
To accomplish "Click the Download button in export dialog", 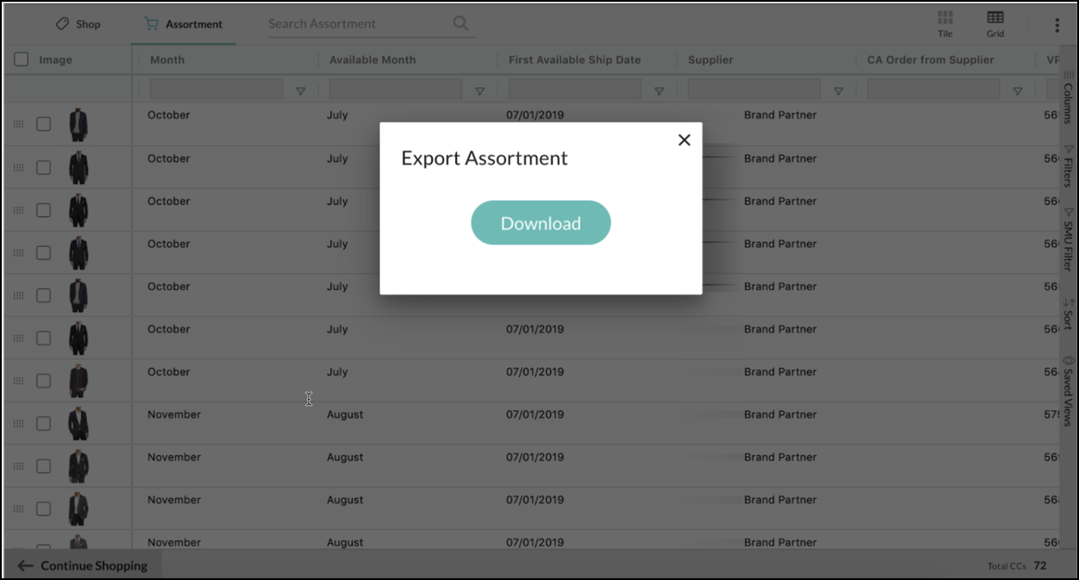I will click(x=540, y=223).
